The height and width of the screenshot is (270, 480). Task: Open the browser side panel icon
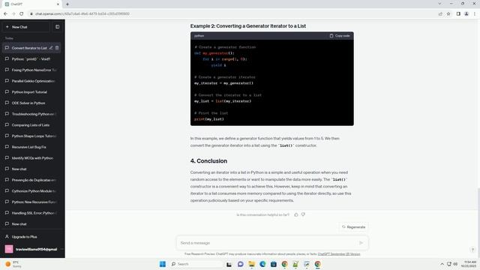458,13
